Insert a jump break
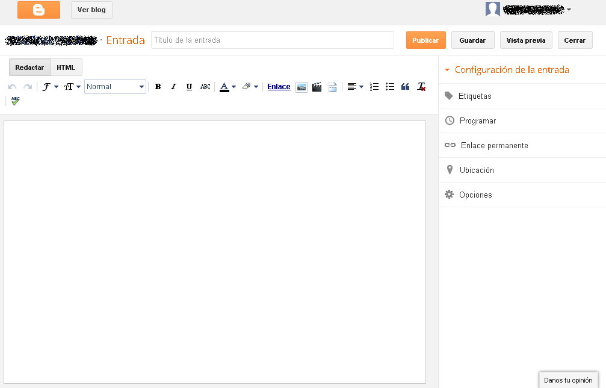This screenshot has height=388, width=606. (x=332, y=87)
